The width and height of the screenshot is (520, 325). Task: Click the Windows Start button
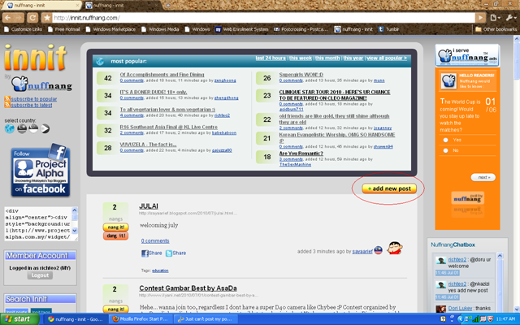(x=18, y=319)
